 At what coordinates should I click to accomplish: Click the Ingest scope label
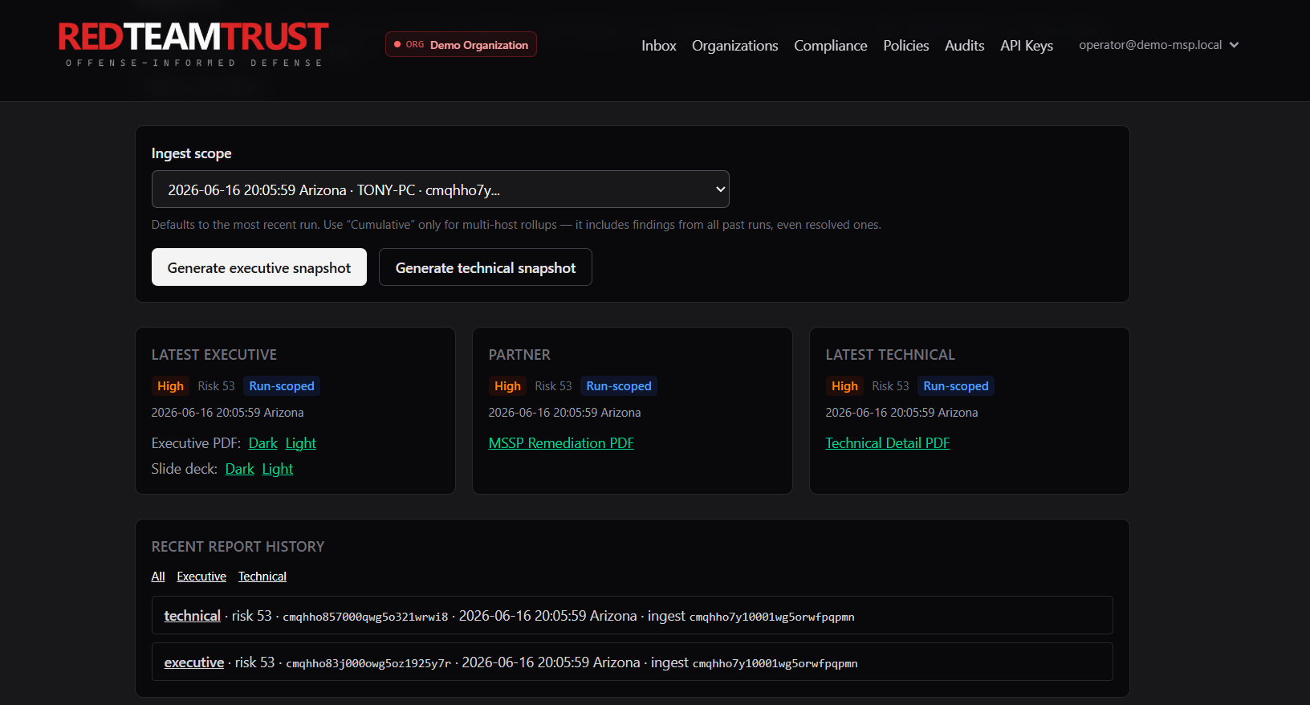click(191, 153)
